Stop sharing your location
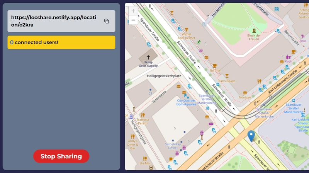Viewport: 309px width, 173px height. pos(61,156)
